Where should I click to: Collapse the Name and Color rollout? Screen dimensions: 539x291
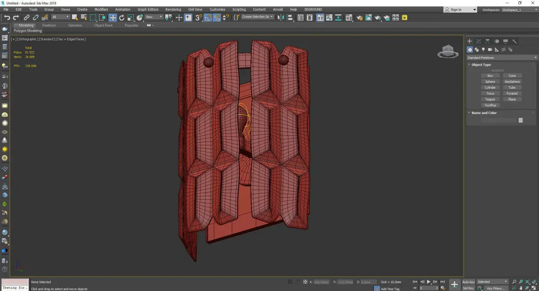[484, 113]
